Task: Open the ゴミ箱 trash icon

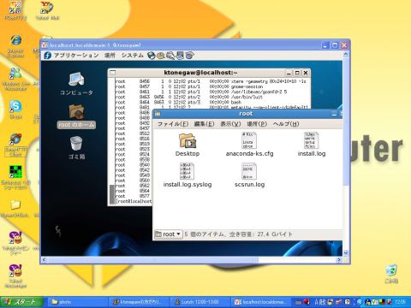Action: (76, 148)
